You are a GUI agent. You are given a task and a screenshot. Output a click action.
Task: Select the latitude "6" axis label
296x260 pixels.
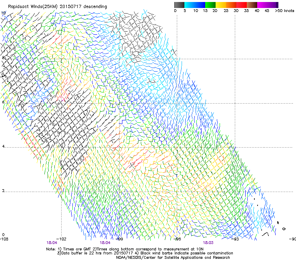[3, 102]
